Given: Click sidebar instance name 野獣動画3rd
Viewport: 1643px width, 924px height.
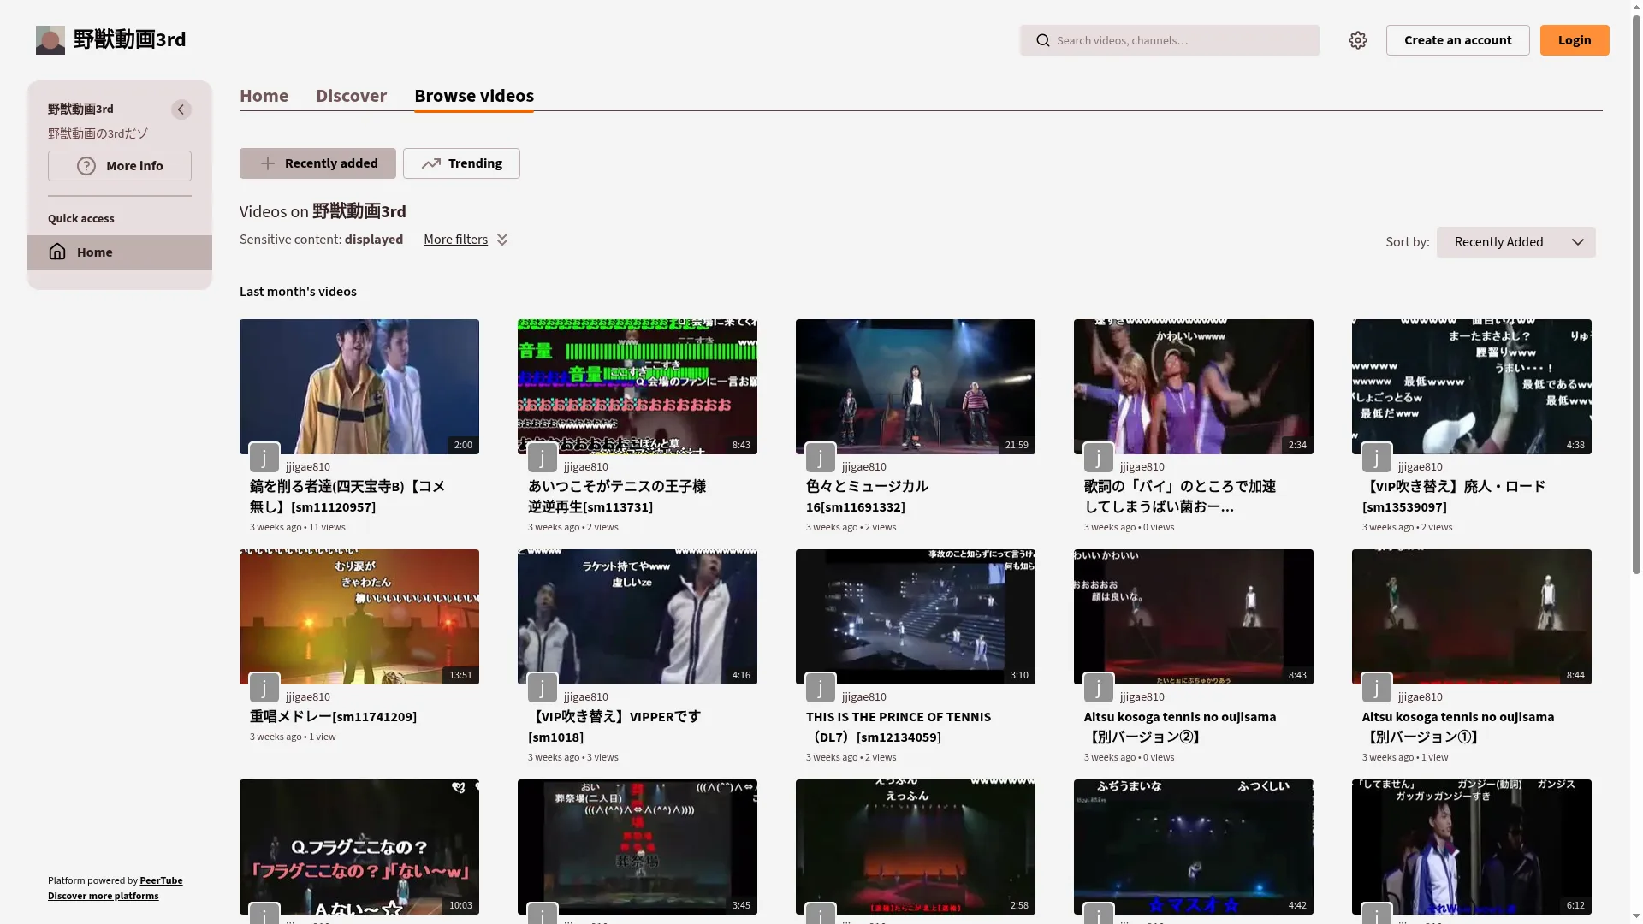Looking at the screenshot, I should coord(80,109).
